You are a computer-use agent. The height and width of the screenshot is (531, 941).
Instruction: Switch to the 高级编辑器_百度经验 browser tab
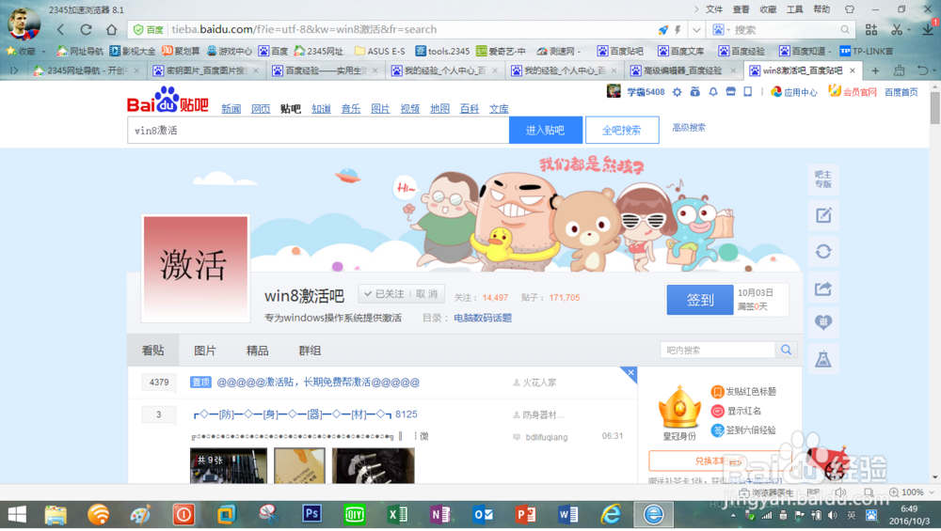(682, 70)
